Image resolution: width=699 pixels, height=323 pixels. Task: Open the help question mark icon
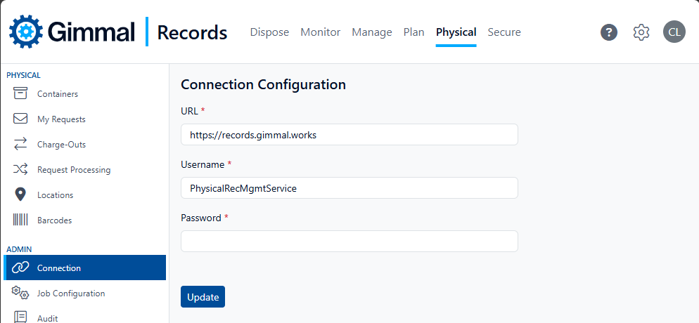[609, 32]
